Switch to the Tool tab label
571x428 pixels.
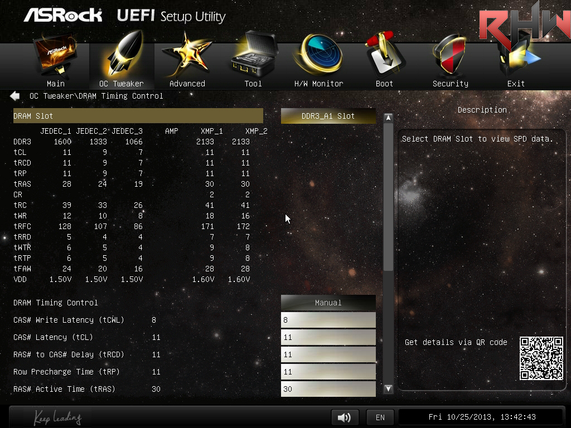253,84
